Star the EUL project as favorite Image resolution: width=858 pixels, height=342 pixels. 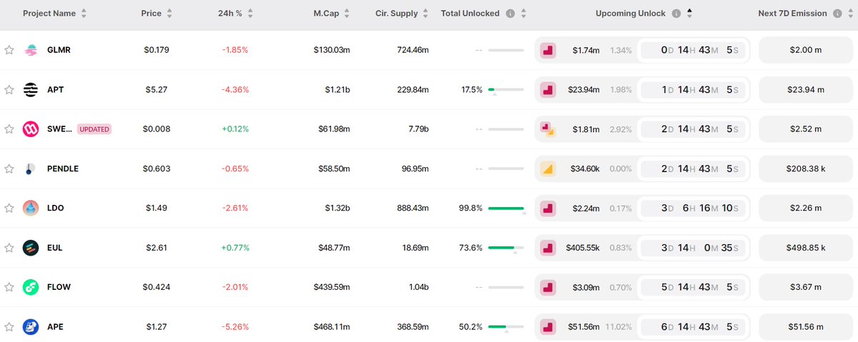(9, 248)
